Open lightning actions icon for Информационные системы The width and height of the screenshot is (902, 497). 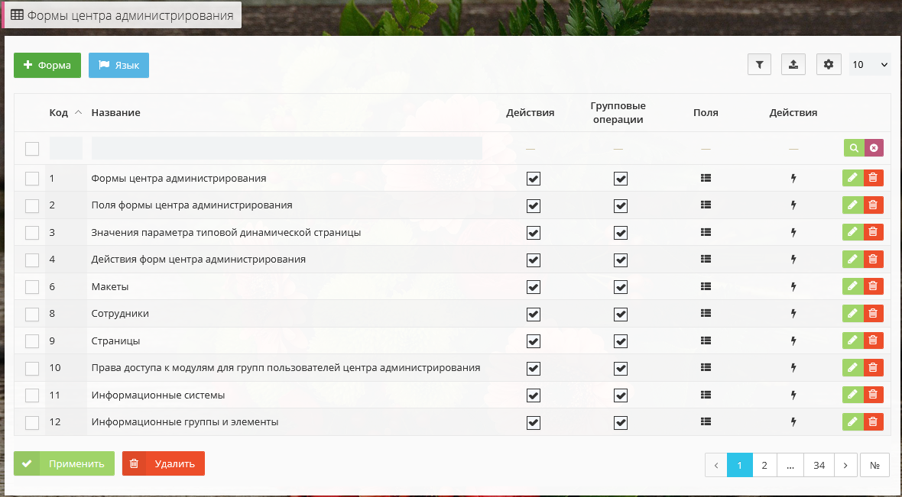(793, 395)
